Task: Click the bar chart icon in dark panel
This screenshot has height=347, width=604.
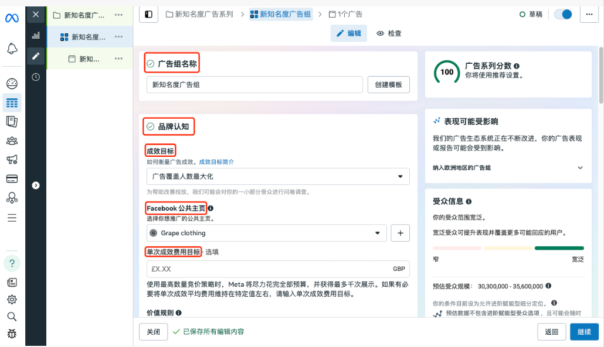Action: pyautogui.click(x=36, y=35)
